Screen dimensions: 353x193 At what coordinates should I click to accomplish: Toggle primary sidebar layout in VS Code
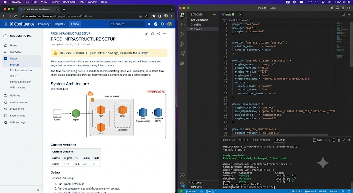333,8
